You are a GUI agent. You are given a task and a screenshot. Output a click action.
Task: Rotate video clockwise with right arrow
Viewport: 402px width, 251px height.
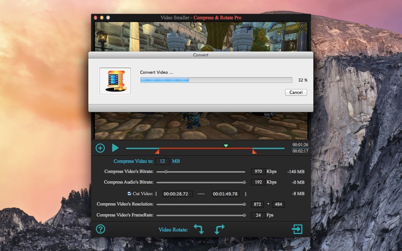[220, 229]
